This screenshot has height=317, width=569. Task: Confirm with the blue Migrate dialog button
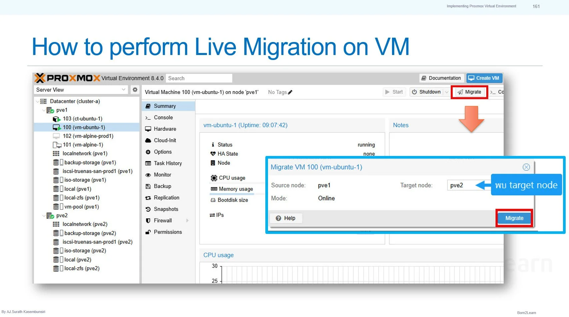514,218
